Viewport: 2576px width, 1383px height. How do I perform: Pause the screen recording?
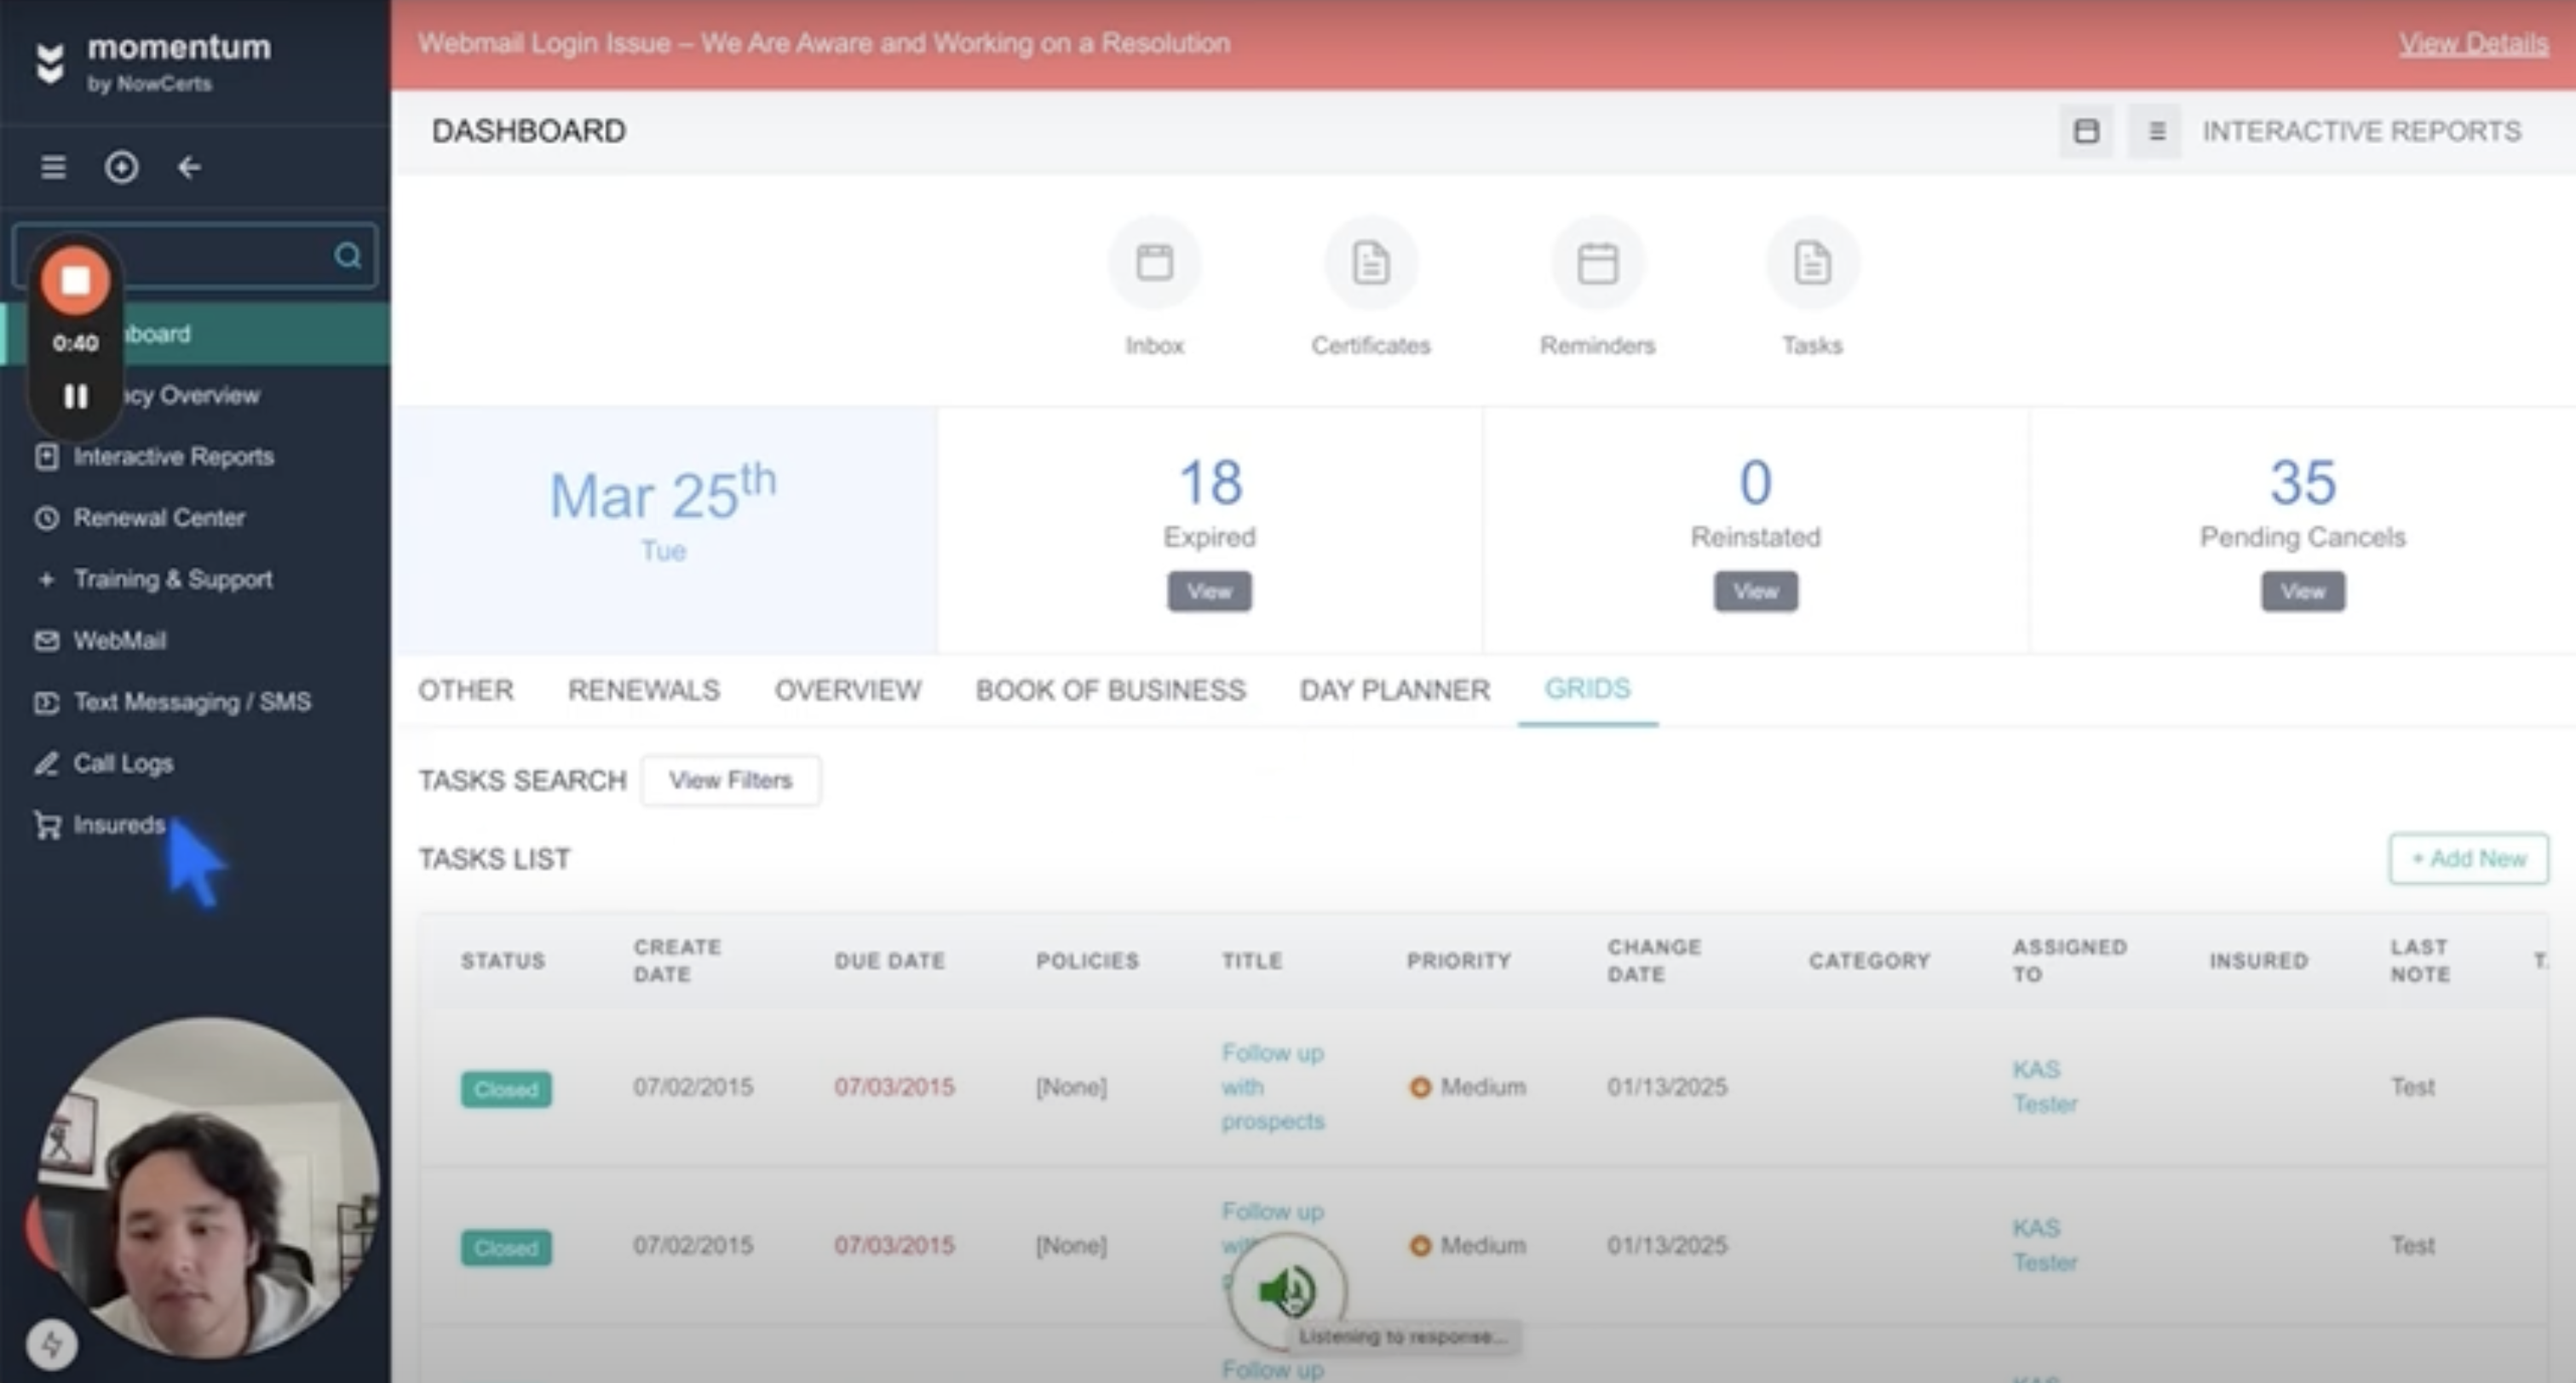click(75, 396)
